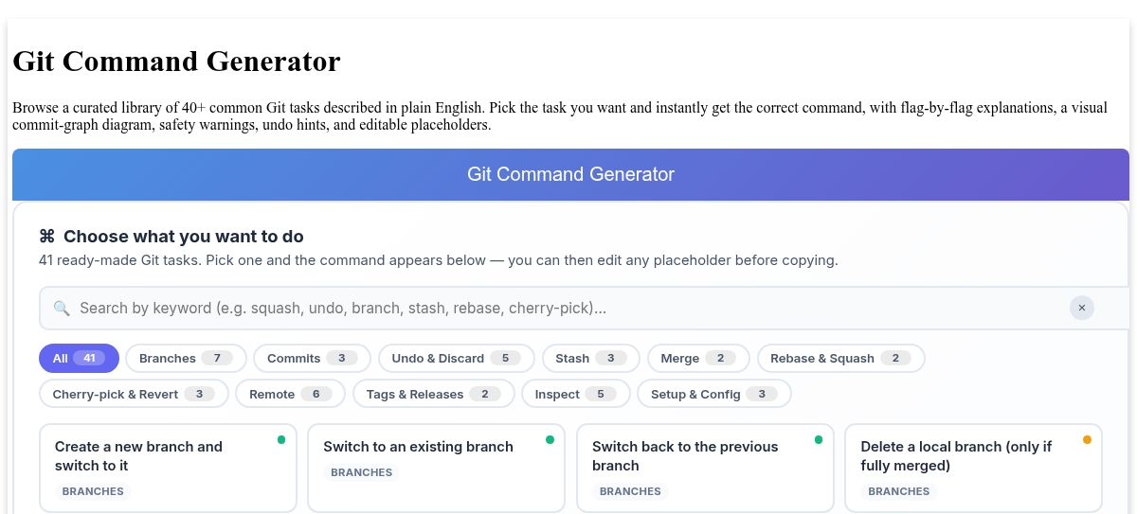Choose 'Switch to an existing branch' card
This screenshot has width=1137, height=514.
click(x=436, y=469)
